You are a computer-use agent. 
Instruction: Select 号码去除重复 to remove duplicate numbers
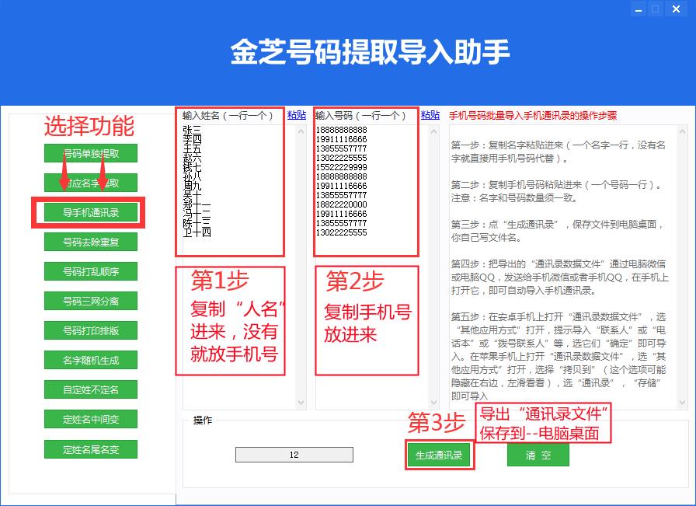coord(90,242)
